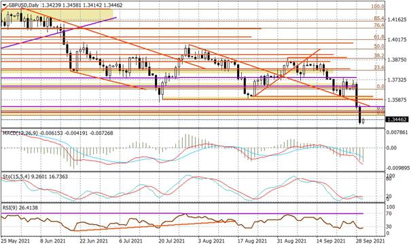Click the 17 Aug 2021 date label
This screenshot has height=246, width=411.
coord(252,241)
